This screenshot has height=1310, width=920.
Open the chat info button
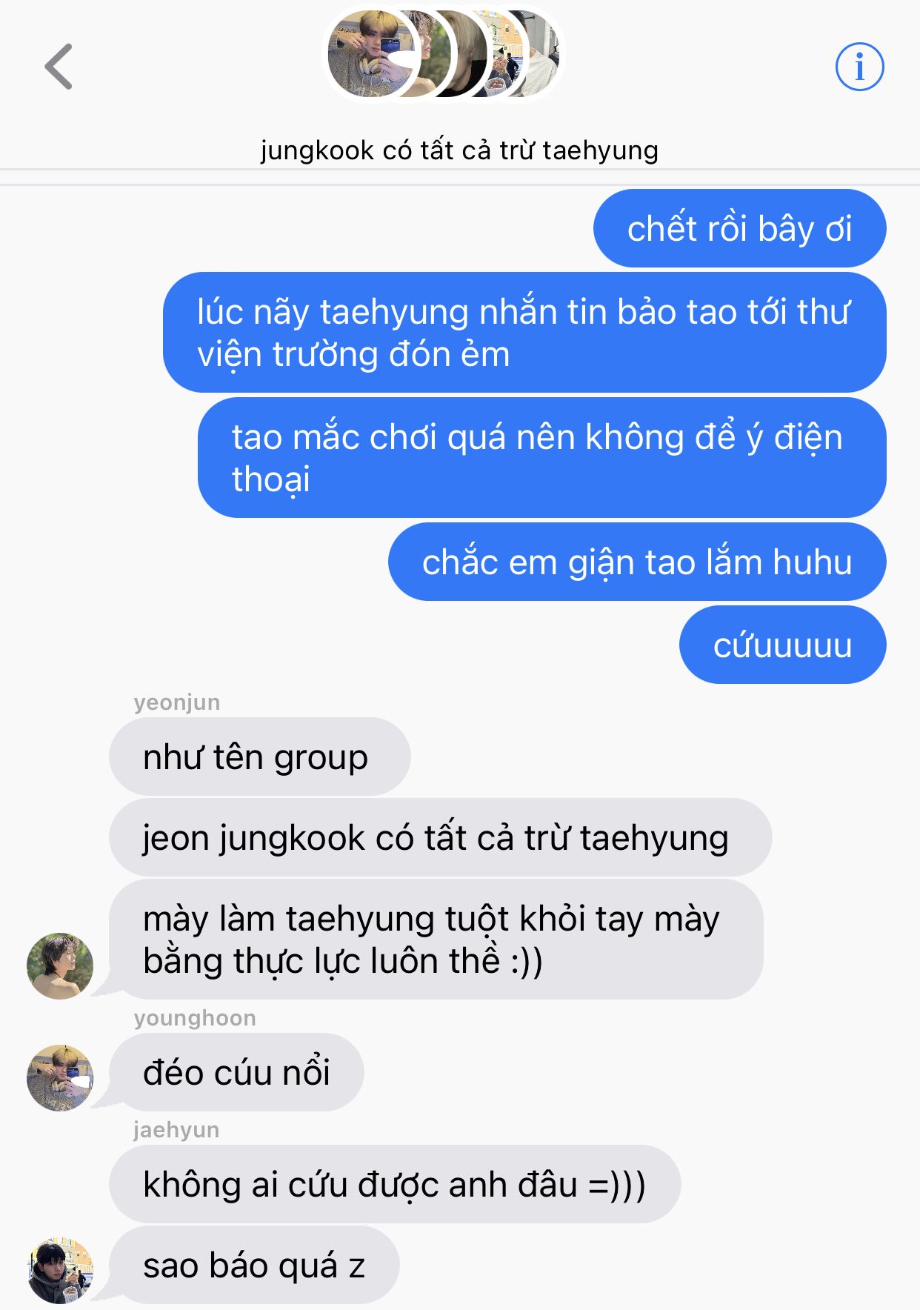[859, 67]
